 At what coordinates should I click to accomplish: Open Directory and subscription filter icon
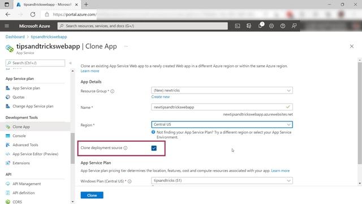pyautogui.click(x=249, y=26)
